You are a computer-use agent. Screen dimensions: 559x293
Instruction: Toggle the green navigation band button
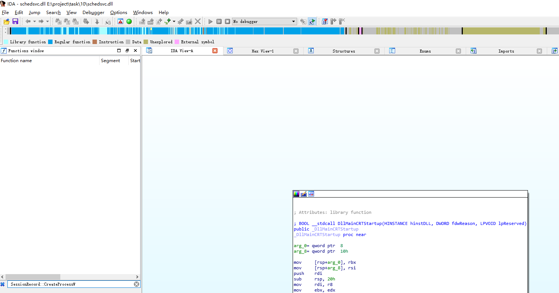tap(129, 21)
